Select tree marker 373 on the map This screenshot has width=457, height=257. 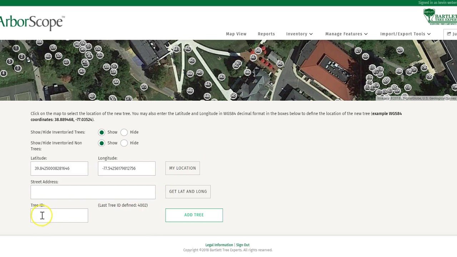[x=144, y=87]
